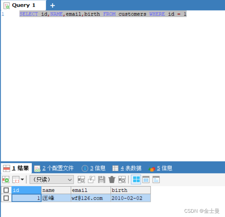Click the table icon beside 4 表数据
Screen dimensions: 225x217
115,168
